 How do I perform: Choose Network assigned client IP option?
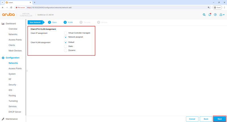(x=66, y=37)
